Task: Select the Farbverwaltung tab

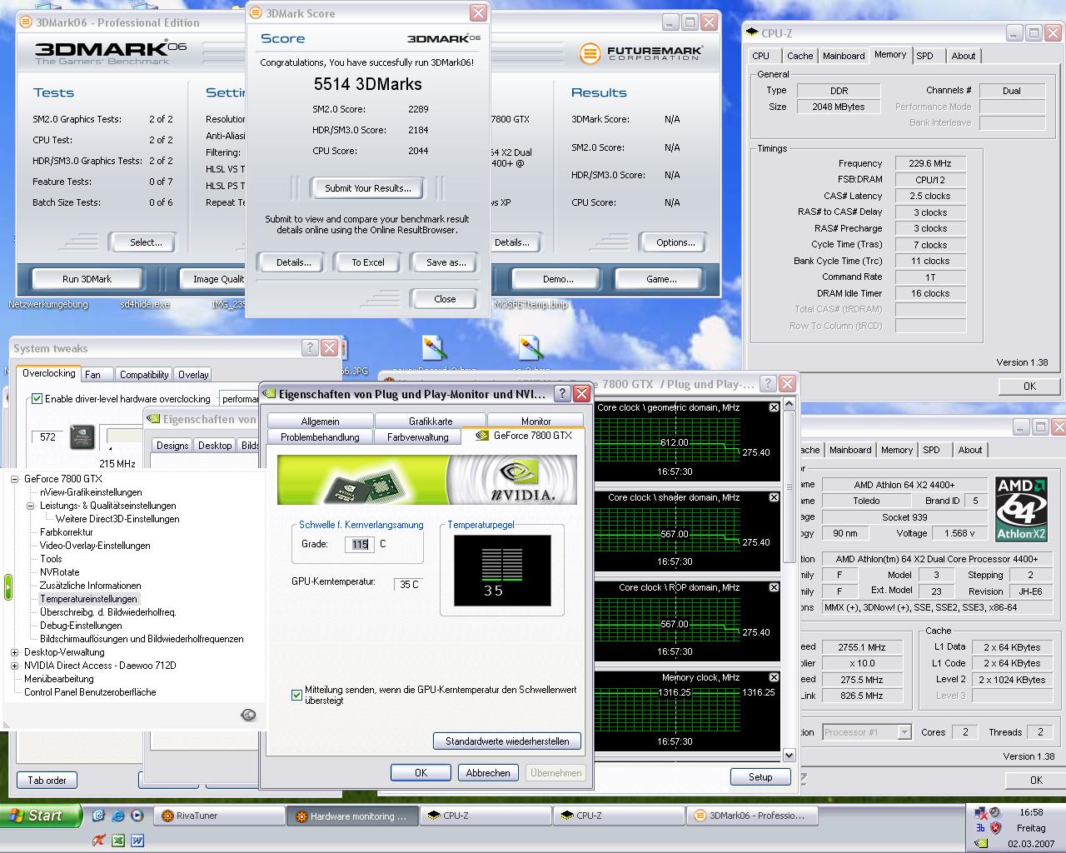Action: pyautogui.click(x=417, y=437)
